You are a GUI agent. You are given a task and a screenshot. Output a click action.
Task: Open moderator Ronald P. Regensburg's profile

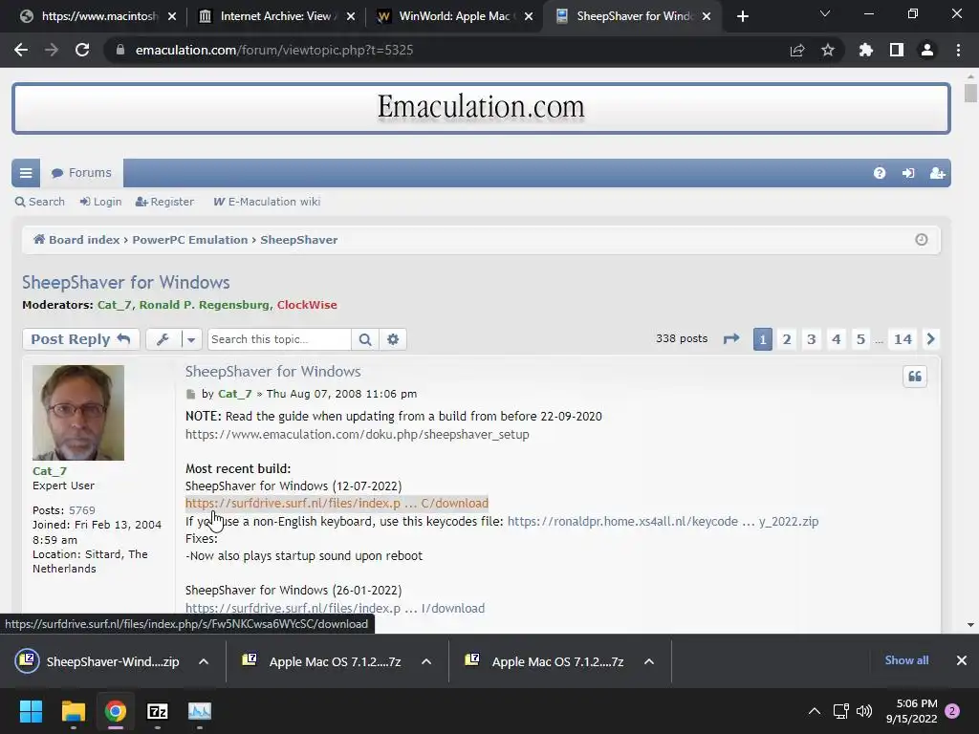pyautogui.click(x=205, y=305)
